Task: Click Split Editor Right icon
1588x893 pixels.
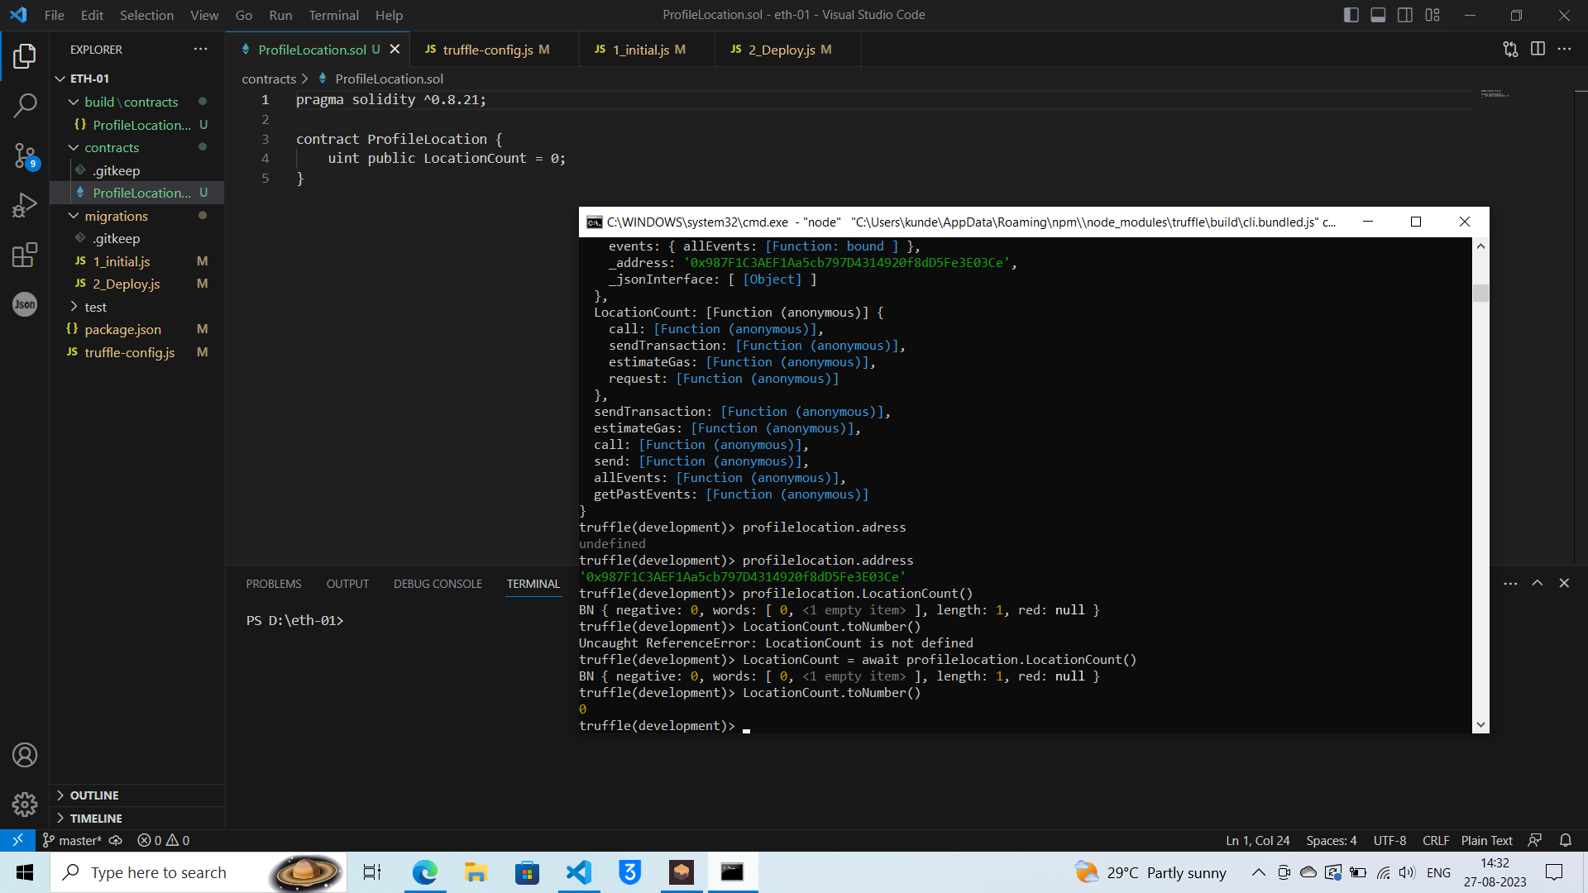Action: click(1538, 49)
